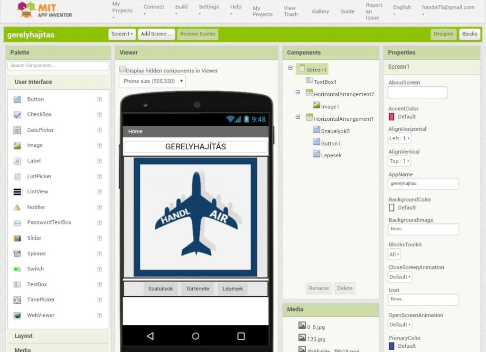Open the Build menu
Screen dimensions: 486x352
[x=181, y=9]
